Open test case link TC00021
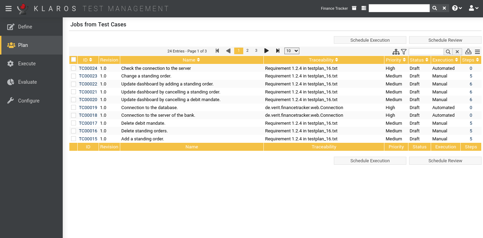The width and height of the screenshot is (483, 238). point(88,92)
